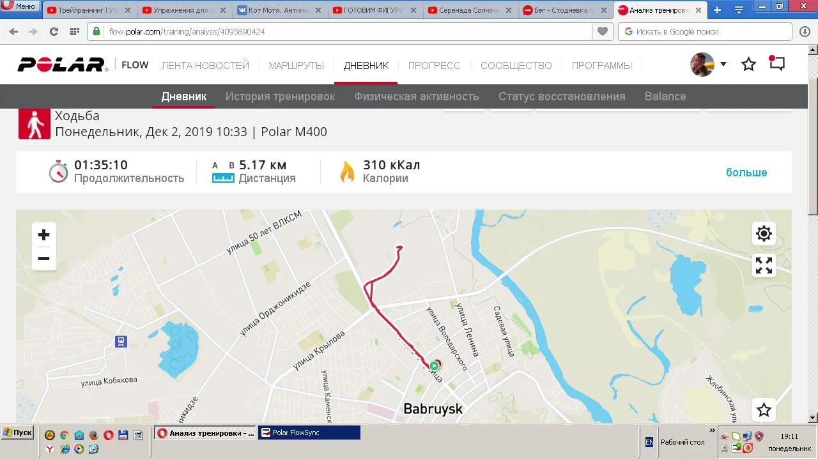The height and width of the screenshot is (460, 818).
Task: Select the Физическая активность sub-tab
Action: point(417,96)
